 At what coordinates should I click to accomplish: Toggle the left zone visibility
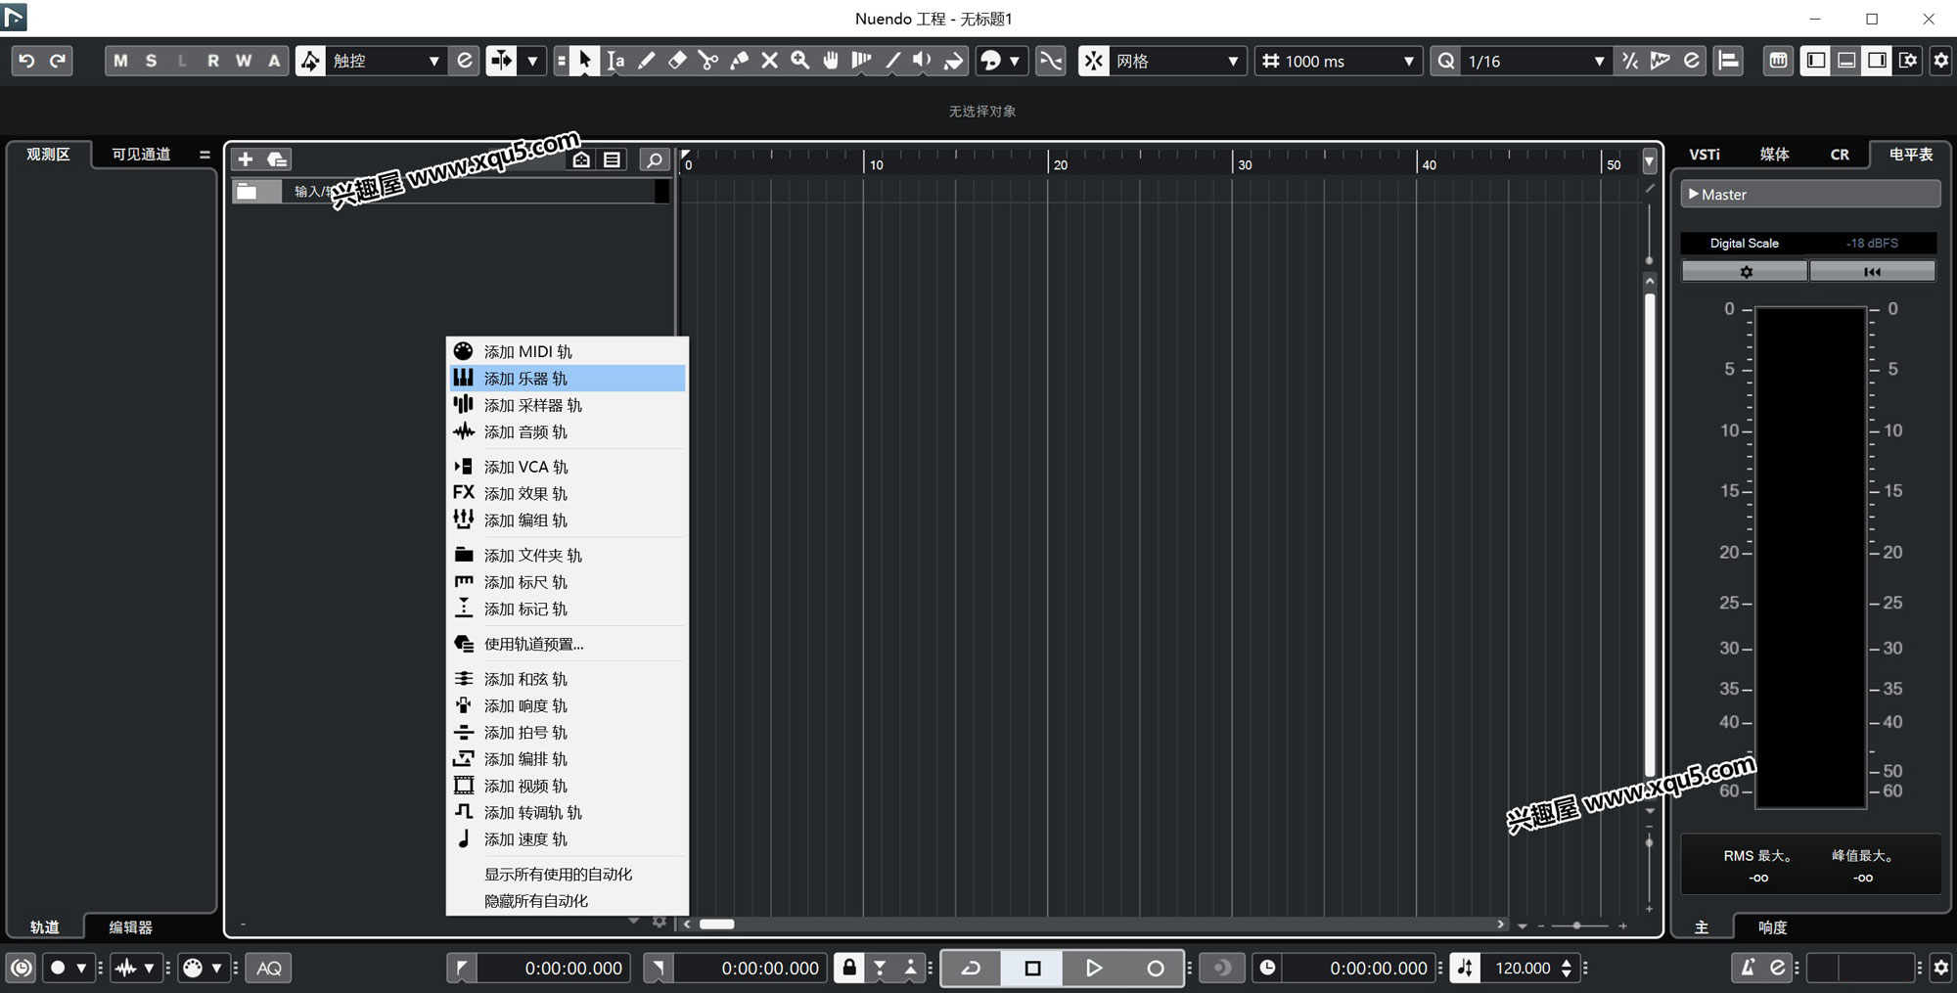(x=1816, y=61)
